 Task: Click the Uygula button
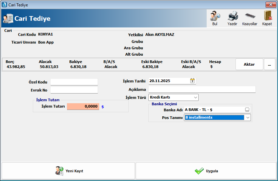tap(206, 171)
